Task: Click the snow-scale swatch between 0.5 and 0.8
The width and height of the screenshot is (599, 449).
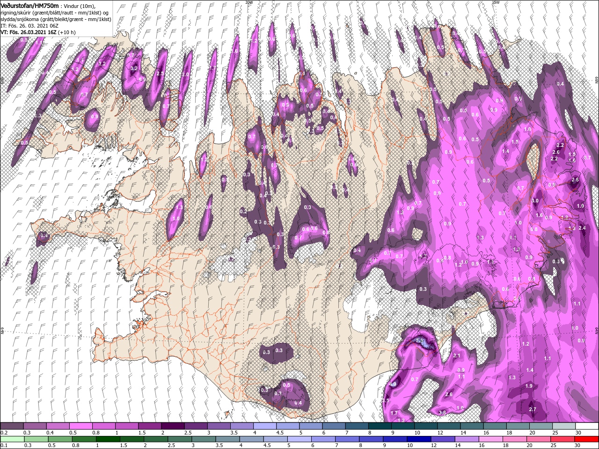Action: click(x=80, y=426)
